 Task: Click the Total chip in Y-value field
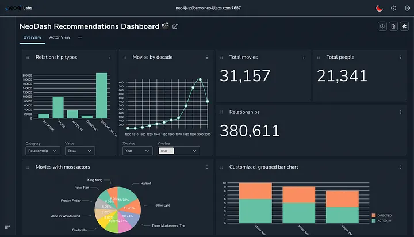pos(166,151)
